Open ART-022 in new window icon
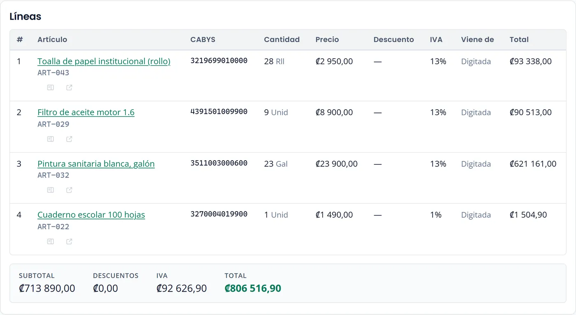The width and height of the screenshot is (576, 315). 69,241
